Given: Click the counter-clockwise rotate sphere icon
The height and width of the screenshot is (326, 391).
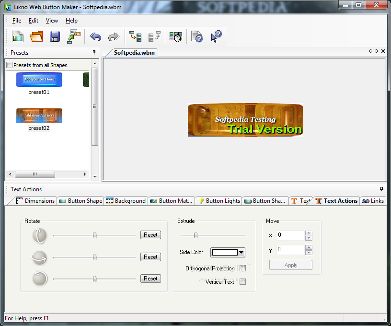Looking at the screenshot, I should point(40,279).
